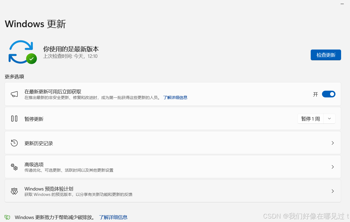
Task: Click the 更新历史记录 label
Action: point(39,143)
